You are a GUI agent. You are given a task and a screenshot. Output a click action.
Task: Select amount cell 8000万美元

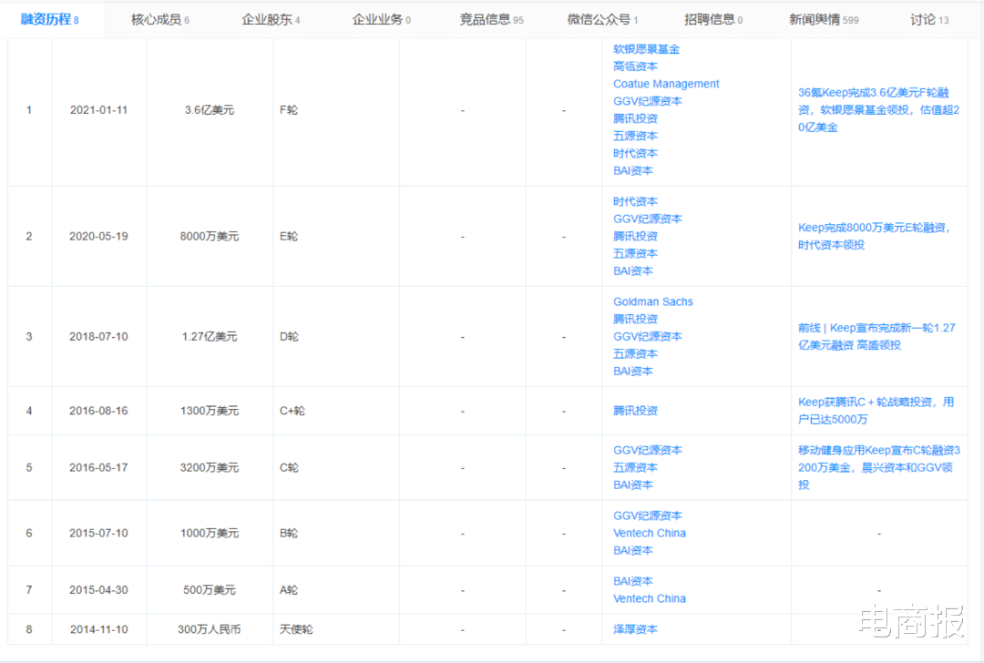click(x=209, y=237)
